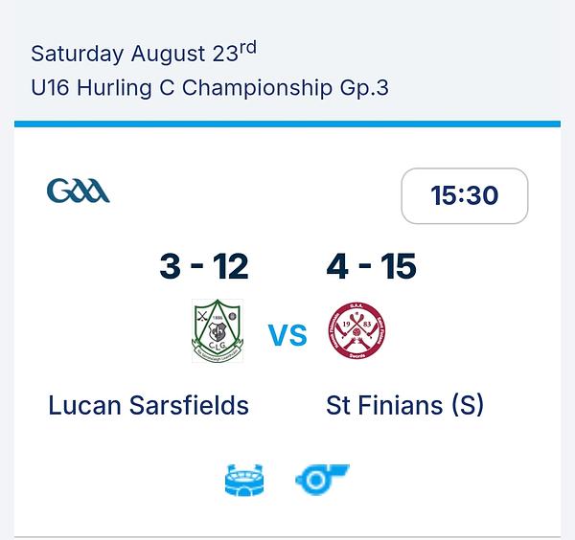
Task: Select U16 Hurling C Championship Gp.3 heading
Action: click(209, 88)
